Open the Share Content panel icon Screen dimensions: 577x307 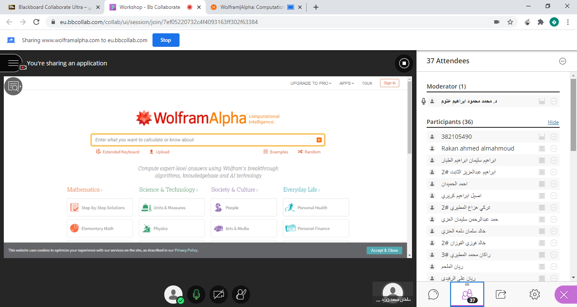(501, 294)
